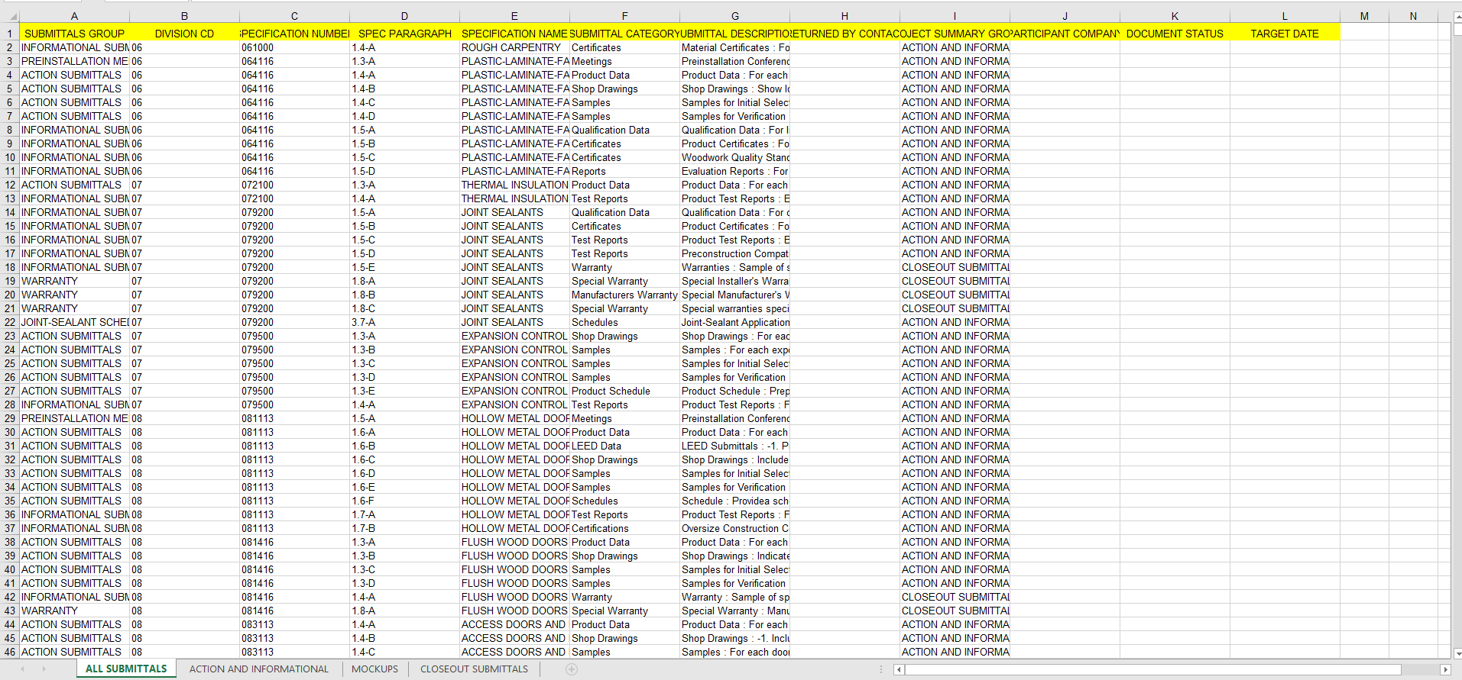Viewport: 1462px width, 680px height.
Task: Click the Preconstruction Compatibility description cell
Action: pyautogui.click(x=734, y=253)
